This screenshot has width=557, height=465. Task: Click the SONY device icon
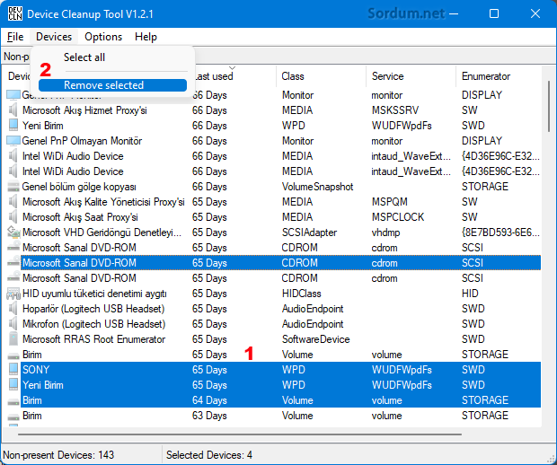[x=13, y=370]
